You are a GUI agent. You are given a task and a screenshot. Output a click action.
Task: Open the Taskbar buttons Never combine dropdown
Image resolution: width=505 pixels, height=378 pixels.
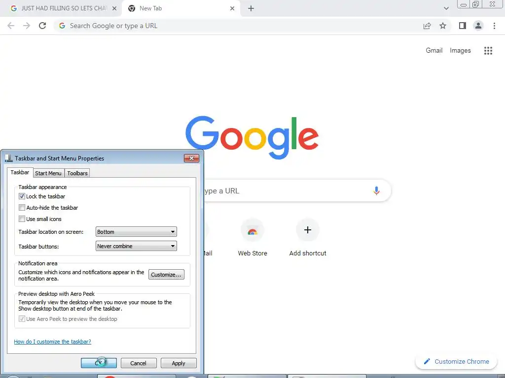click(136, 246)
